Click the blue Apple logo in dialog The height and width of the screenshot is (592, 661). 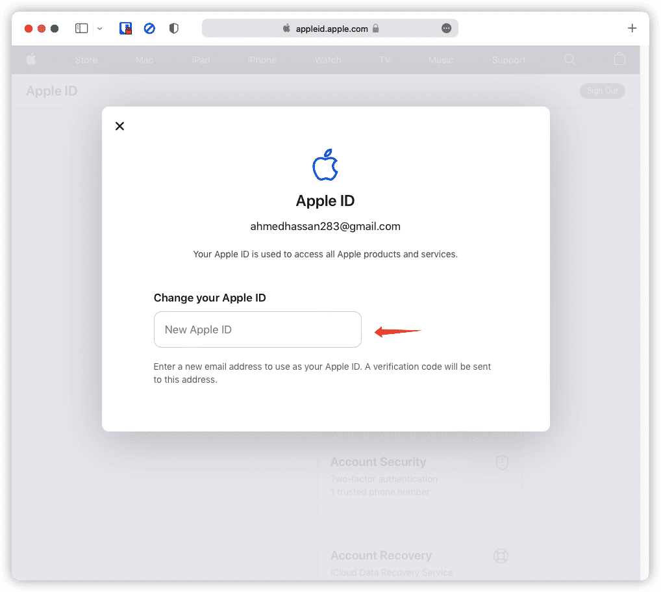(x=325, y=165)
